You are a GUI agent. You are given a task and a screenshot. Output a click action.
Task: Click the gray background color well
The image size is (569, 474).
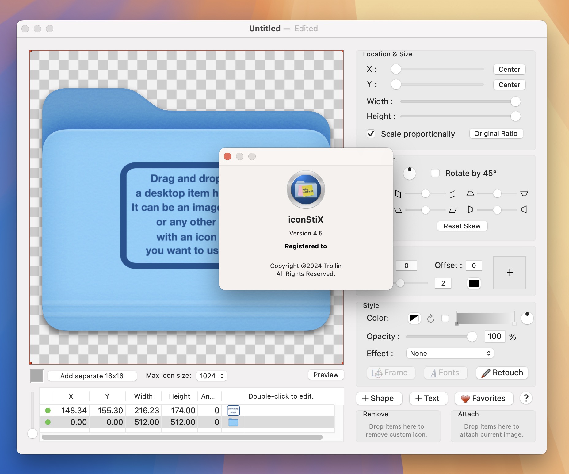pyautogui.click(x=37, y=376)
